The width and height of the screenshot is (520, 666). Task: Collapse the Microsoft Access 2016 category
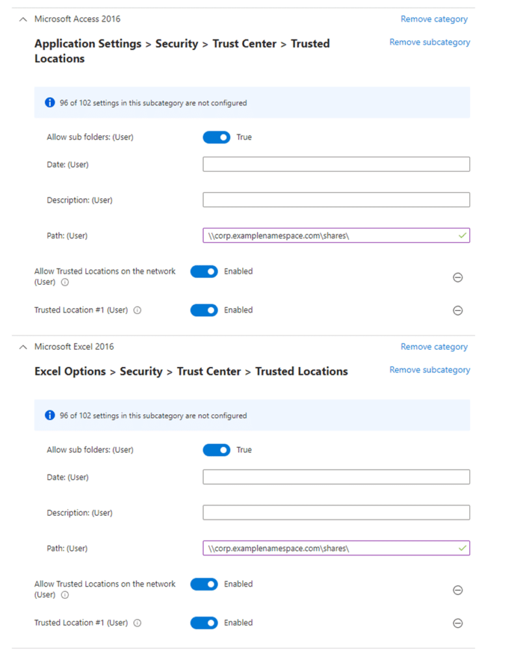coord(23,19)
